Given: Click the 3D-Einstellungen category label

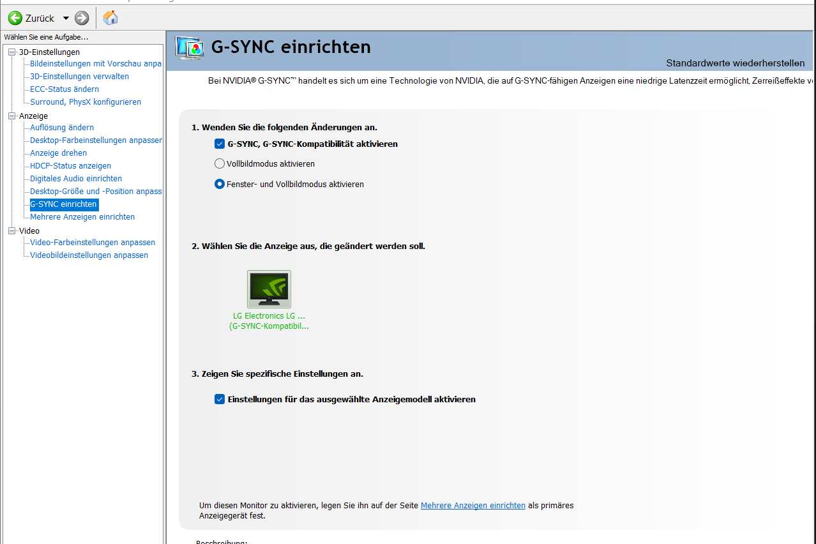Looking at the screenshot, I should coord(49,52).
